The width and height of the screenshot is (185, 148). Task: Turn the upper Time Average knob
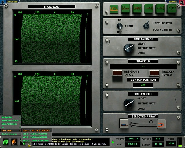coord(129,48)
